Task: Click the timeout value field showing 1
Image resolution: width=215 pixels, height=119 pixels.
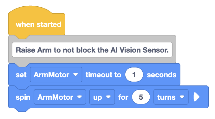Action: point(134,75)
